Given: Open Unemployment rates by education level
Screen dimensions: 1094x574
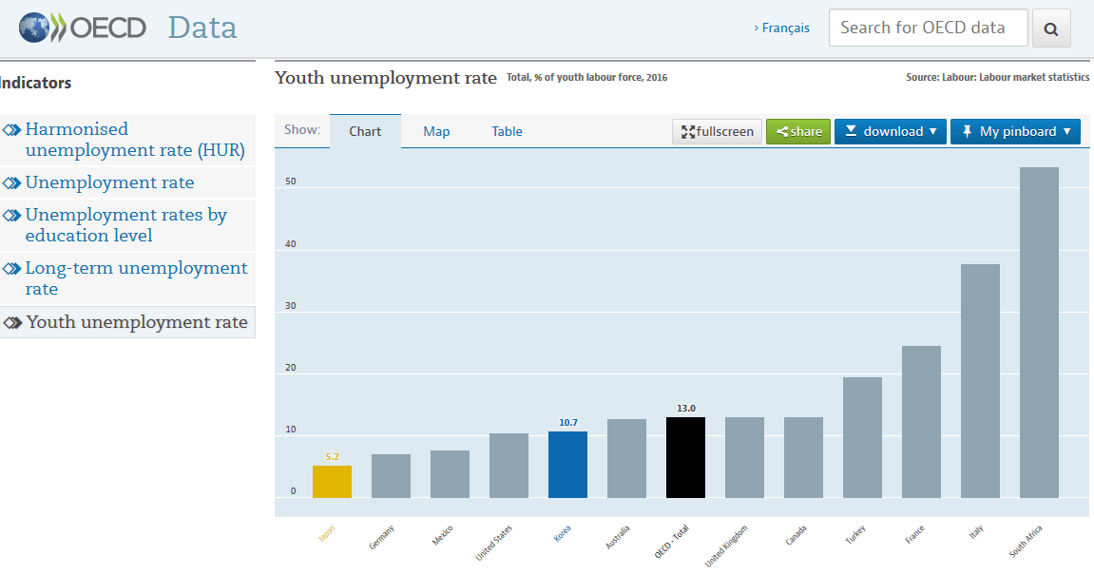Looking at the screenshot, I should (x=125, y=225).
